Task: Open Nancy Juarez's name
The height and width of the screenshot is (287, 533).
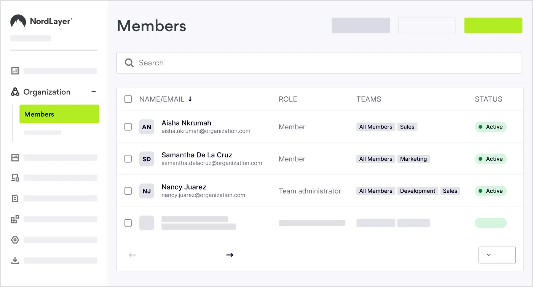Action: tap(184, 187)
